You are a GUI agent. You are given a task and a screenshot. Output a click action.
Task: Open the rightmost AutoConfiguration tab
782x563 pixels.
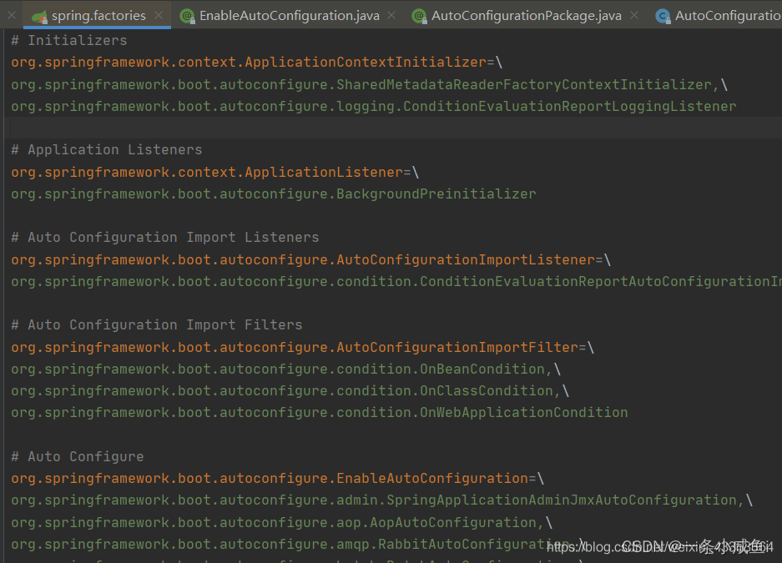(x=726, y=14)
